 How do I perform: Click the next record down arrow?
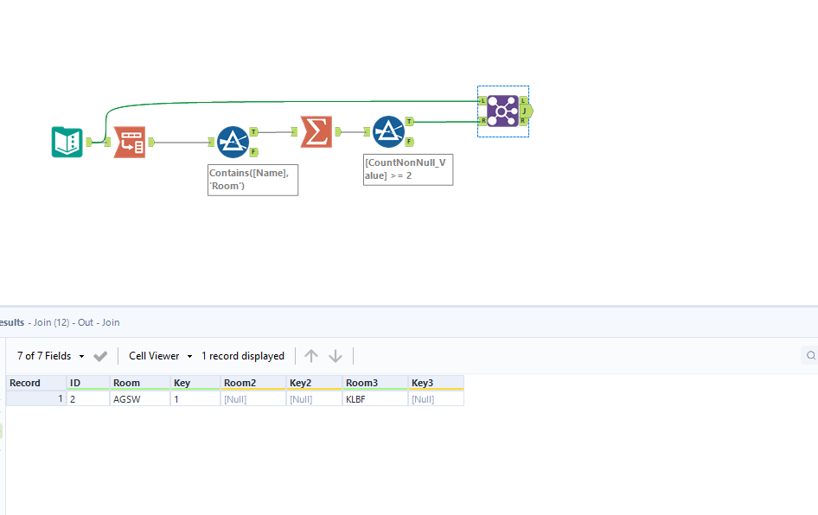[x=336, y=355]
